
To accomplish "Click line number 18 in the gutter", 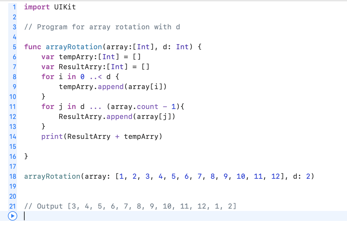I will click(13, 176).
